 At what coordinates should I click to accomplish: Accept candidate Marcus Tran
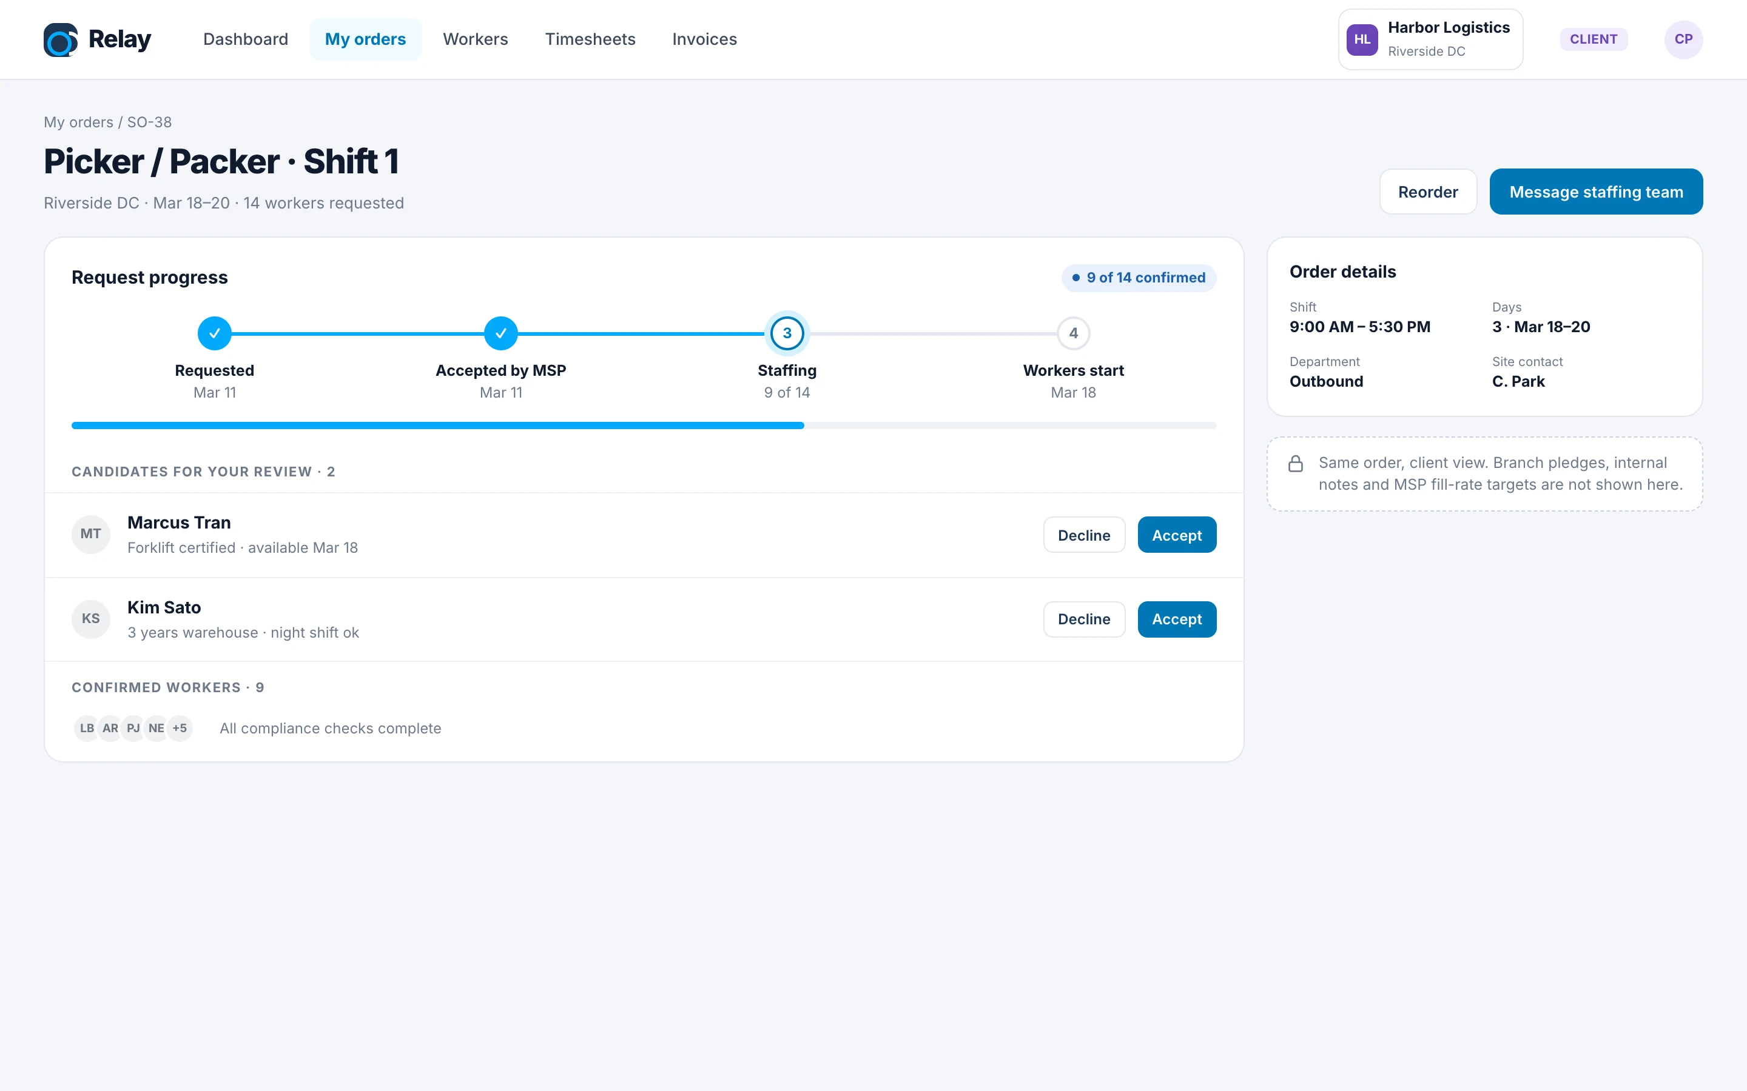coord(1177,535)
